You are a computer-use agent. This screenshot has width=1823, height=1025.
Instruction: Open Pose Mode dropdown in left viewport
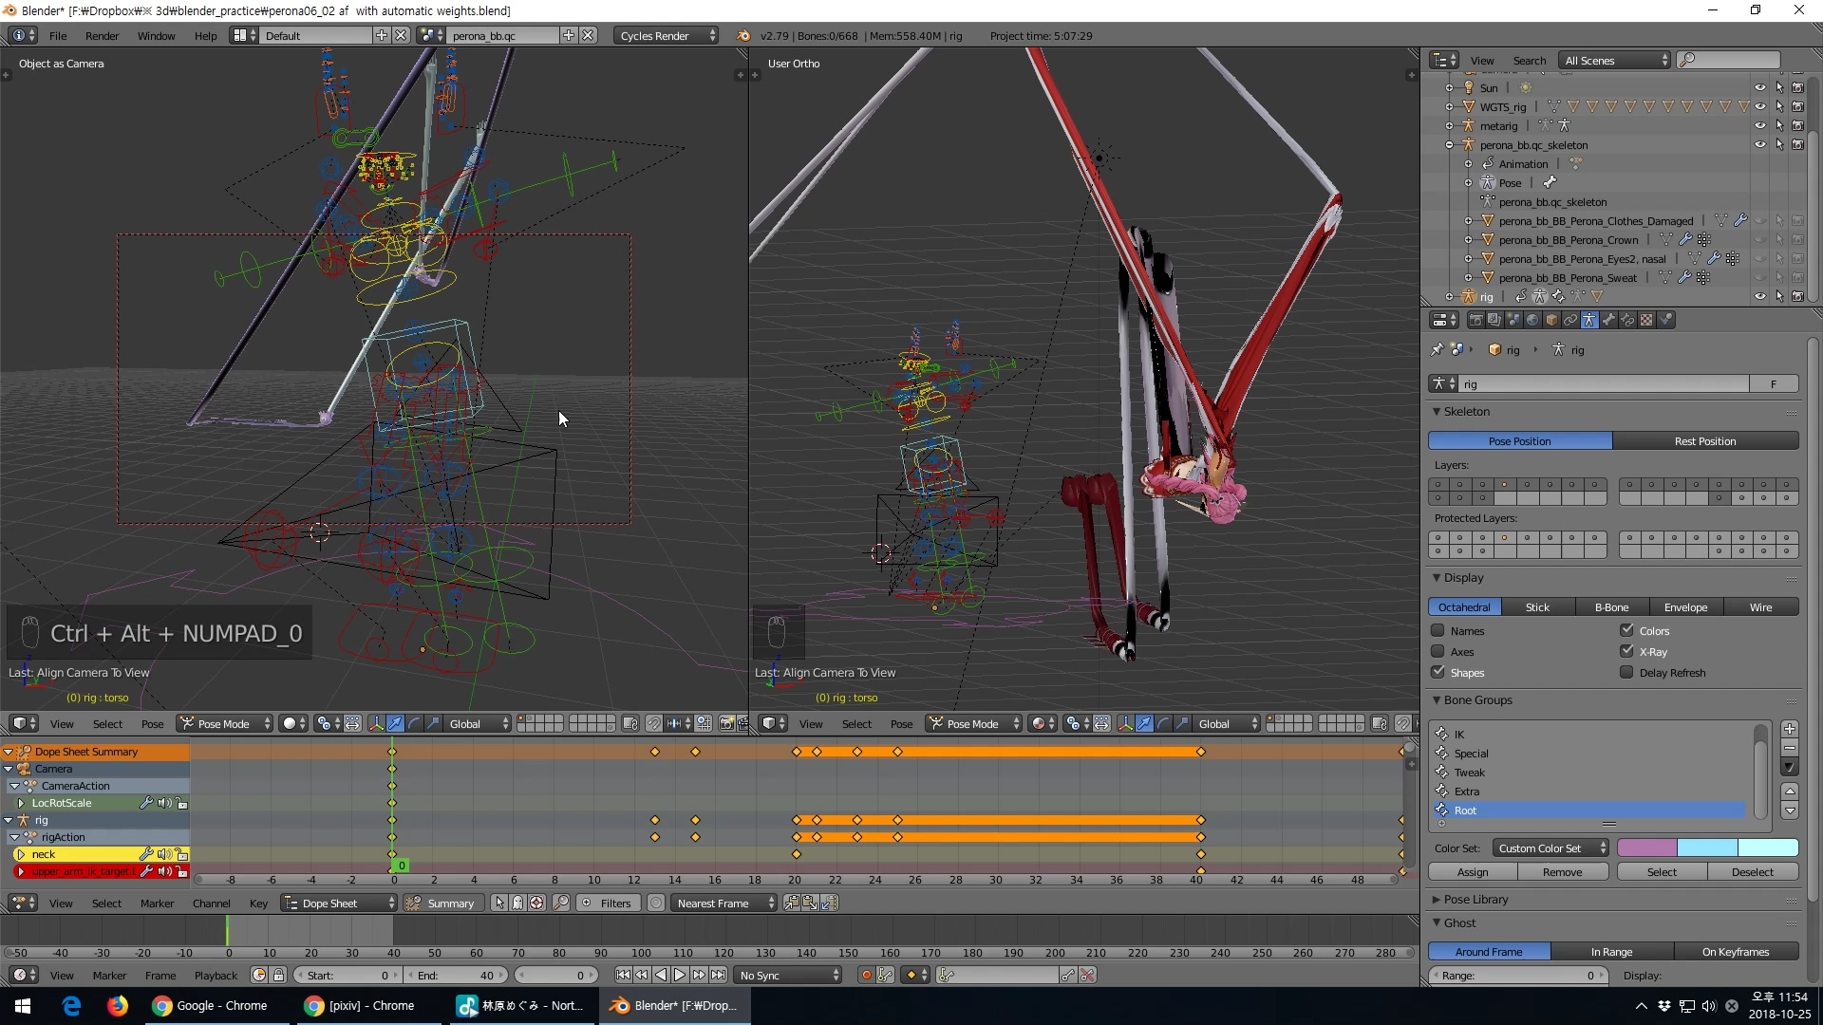225,723
